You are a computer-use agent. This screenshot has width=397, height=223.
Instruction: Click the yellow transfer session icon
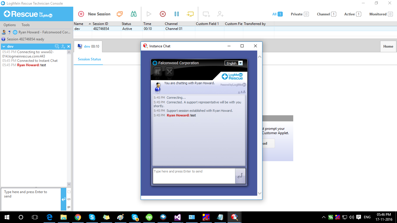tap(190, 14)
